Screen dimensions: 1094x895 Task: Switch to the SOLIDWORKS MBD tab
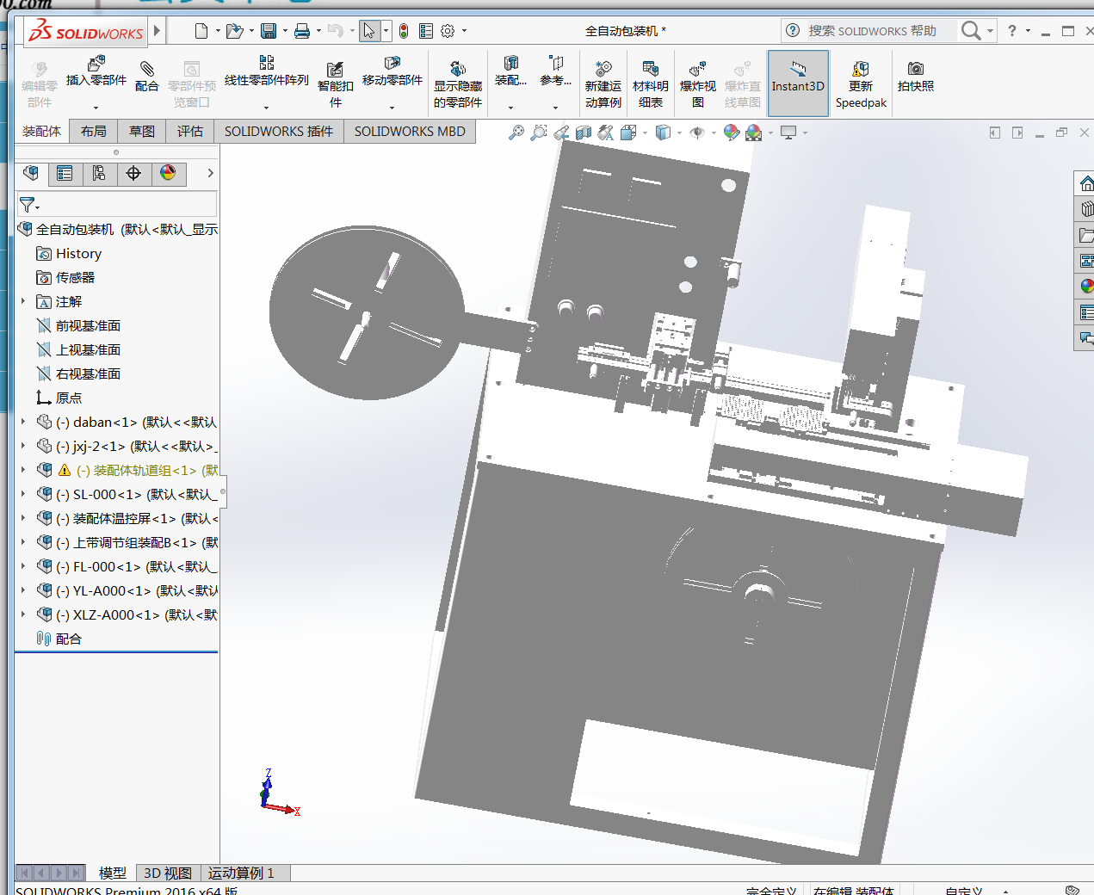[x=410, y=131]
